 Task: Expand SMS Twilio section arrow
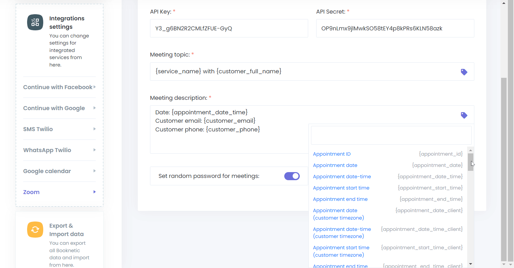[x=95, y=129]
